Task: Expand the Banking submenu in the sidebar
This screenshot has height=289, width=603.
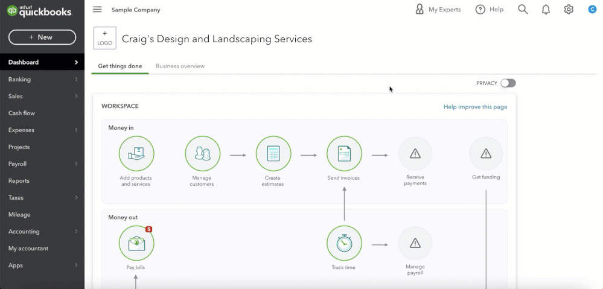Action: point(42,79)
